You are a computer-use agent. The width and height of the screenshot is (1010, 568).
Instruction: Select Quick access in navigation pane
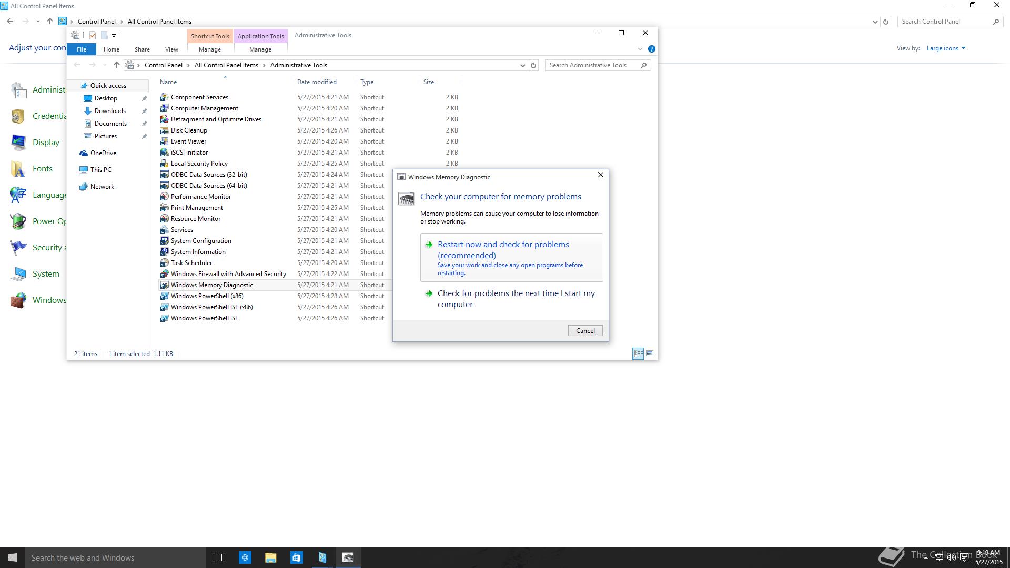108,86
